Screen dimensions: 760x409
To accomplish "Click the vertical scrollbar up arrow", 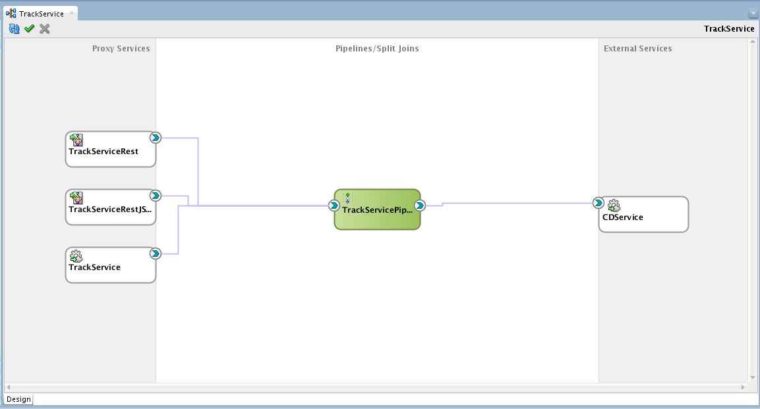I will 753,41.
